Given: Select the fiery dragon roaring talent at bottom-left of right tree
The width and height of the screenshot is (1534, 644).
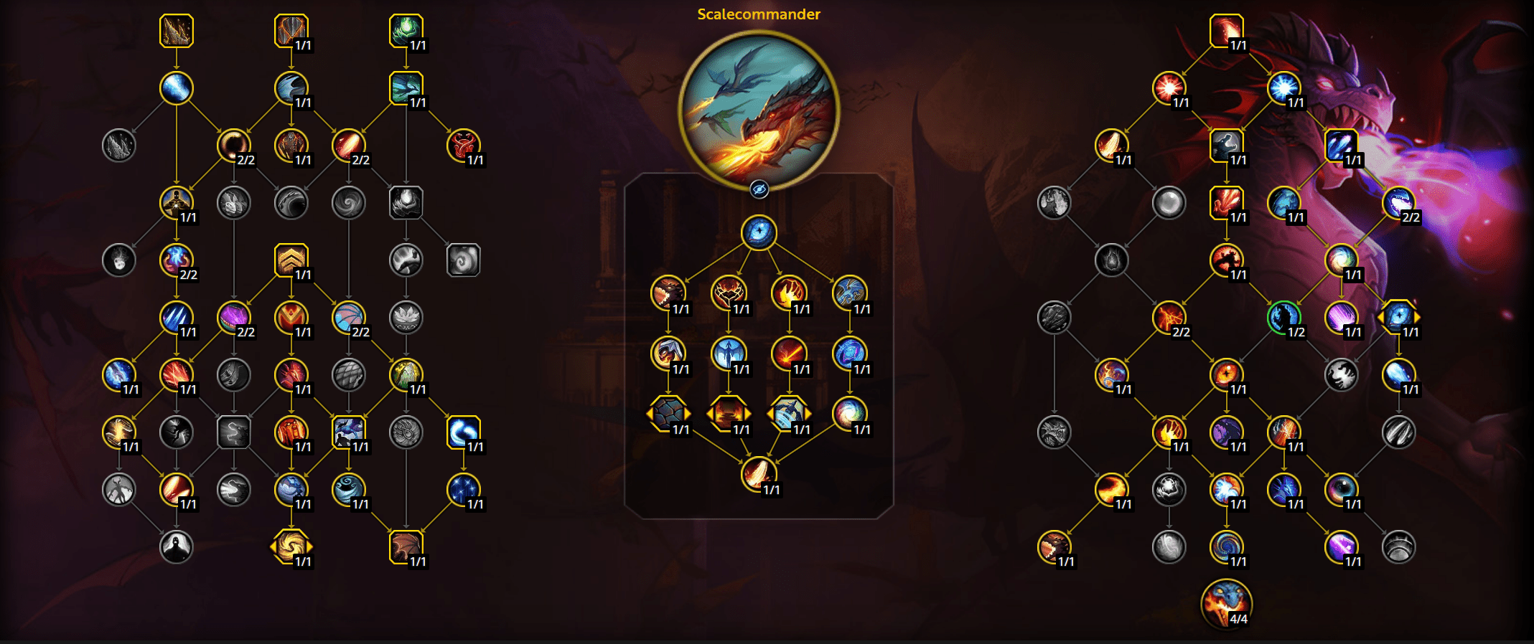Looking at the screenshot, I should 1054,547.
